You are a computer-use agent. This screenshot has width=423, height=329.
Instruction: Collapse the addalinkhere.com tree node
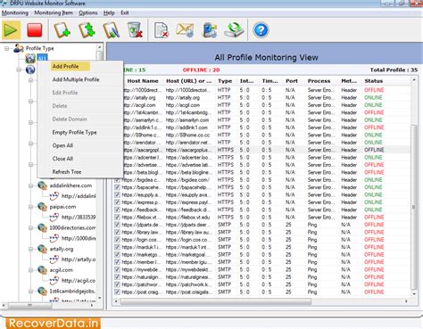point(30,185)
